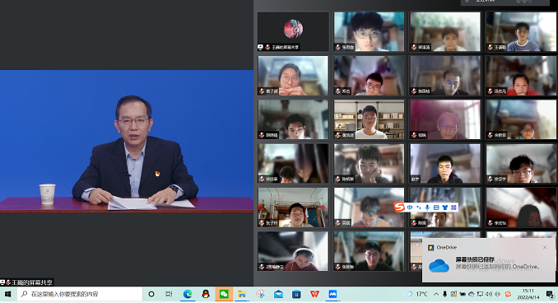Image resolution: width=558 pixels, height=303 pixels.
Task: Open Sogou skin (shirt) icon
Action: click(444, 207)
